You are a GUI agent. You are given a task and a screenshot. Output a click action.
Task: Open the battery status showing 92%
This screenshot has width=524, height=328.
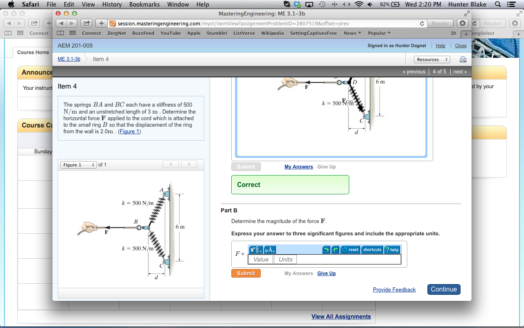390,5
